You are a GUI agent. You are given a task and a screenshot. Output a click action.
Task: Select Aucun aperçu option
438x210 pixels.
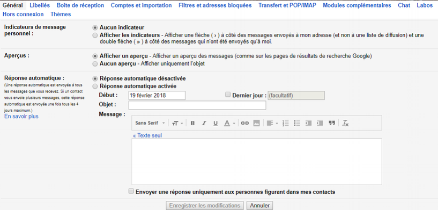(95, 64)
